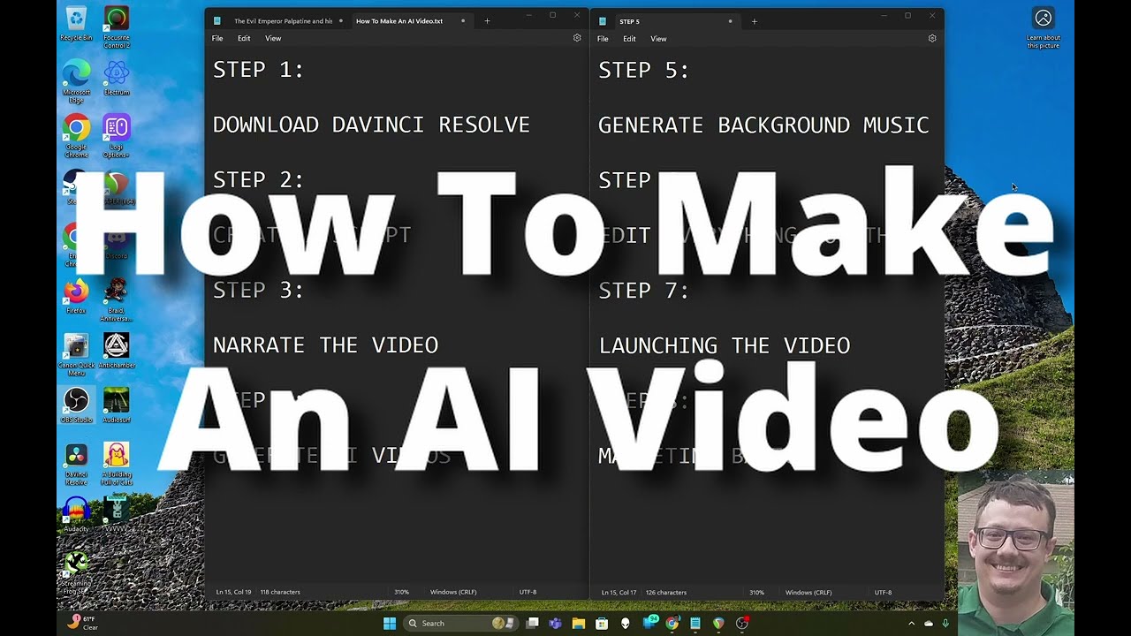Screen dimensions: 1131x636
Task: Open File menu in left Notepad
Action: (x=217, y=38)
